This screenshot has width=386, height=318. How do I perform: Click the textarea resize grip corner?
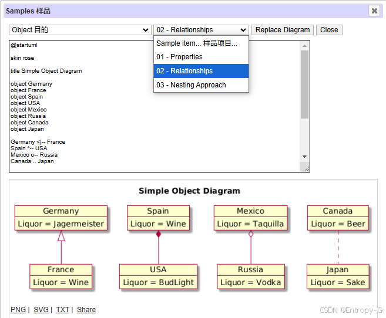tap(307, 169)
